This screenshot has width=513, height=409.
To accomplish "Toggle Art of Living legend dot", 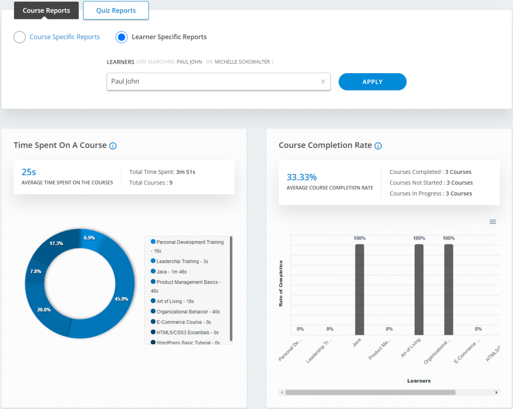I will tap(153, 301).
